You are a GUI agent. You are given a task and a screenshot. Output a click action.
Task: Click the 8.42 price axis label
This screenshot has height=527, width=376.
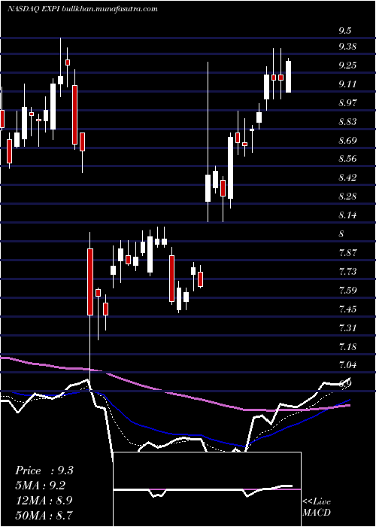tap(347, 178)
